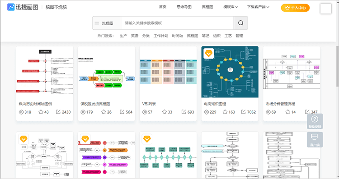This screenshot has height=179, width=339.
Task: Click the 市场分析管理流程 title text
Action: pos(280,104)
